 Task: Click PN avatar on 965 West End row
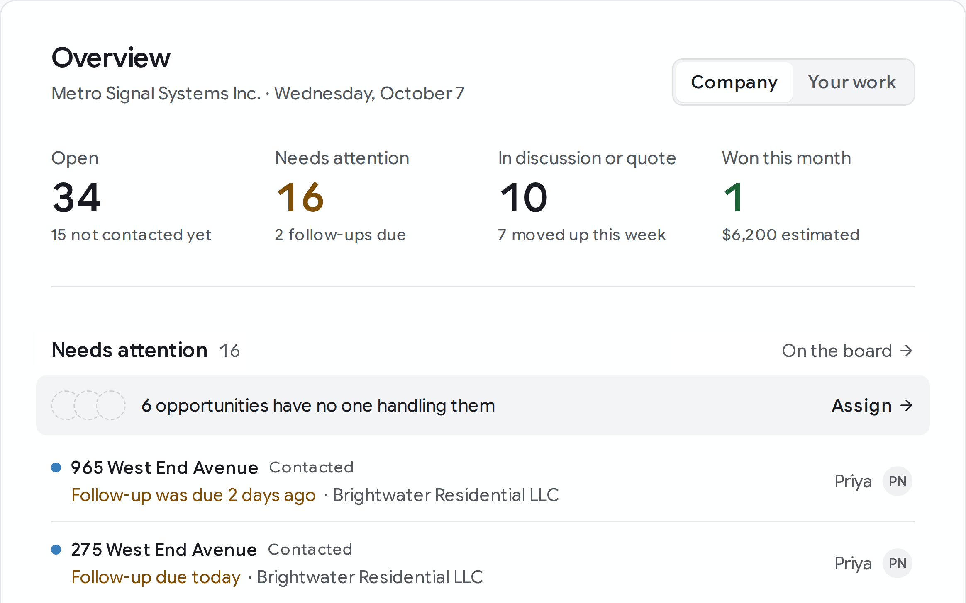[897, 481]
